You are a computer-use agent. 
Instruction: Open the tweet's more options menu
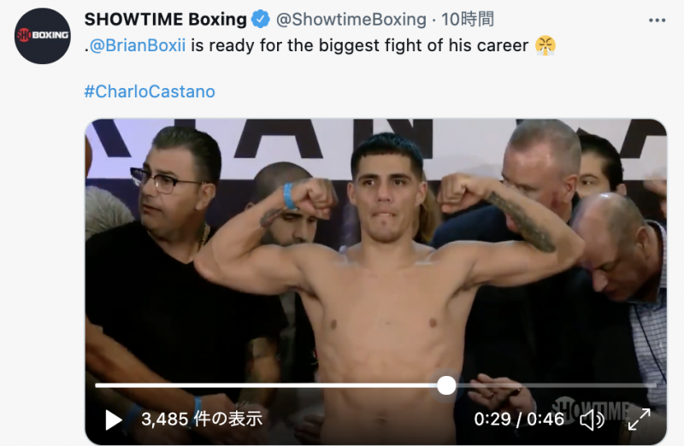(657, 21)
